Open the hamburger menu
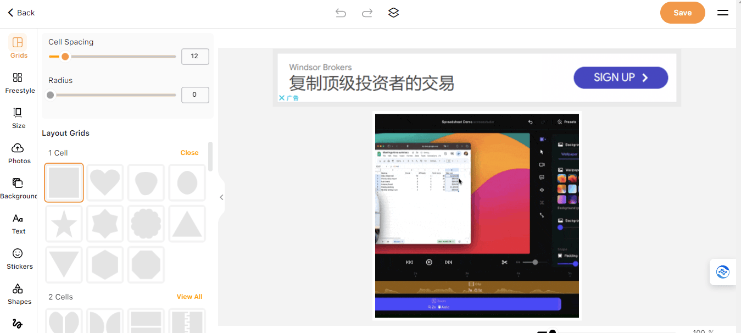 coord(722,13)
